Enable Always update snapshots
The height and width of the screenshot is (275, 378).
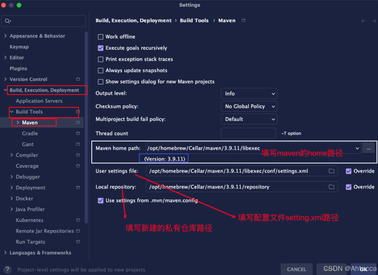tap(101, 70)
